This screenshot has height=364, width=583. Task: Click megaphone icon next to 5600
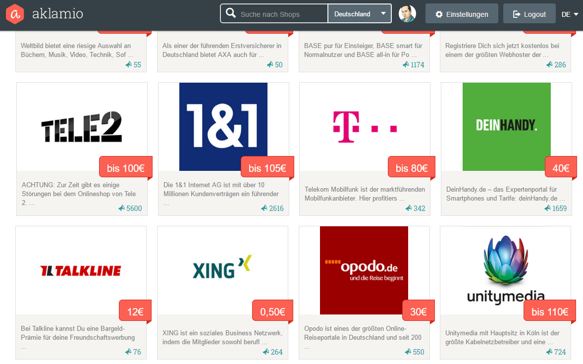point(121,208)
